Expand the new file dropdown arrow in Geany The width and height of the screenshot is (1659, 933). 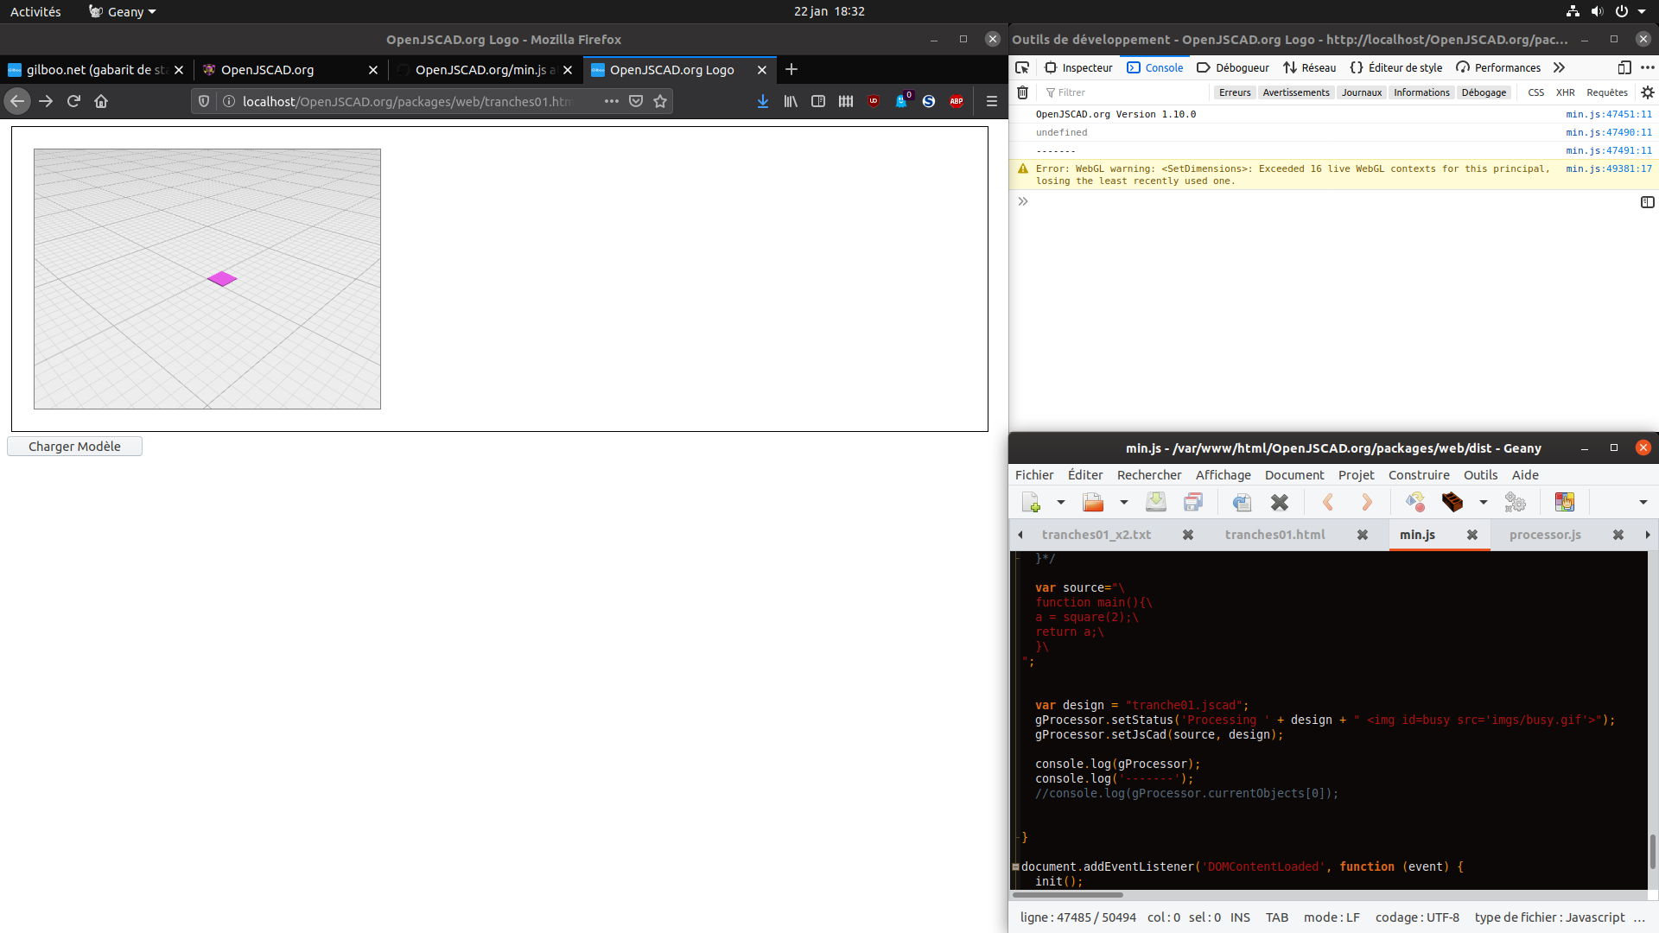[1061, 502]
